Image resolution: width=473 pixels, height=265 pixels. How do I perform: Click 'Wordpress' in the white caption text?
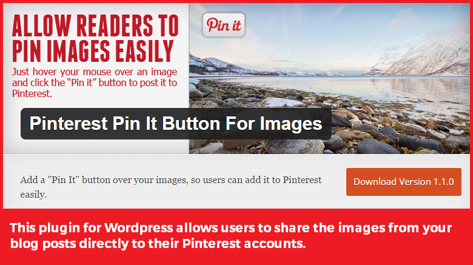tap(139, 228)
